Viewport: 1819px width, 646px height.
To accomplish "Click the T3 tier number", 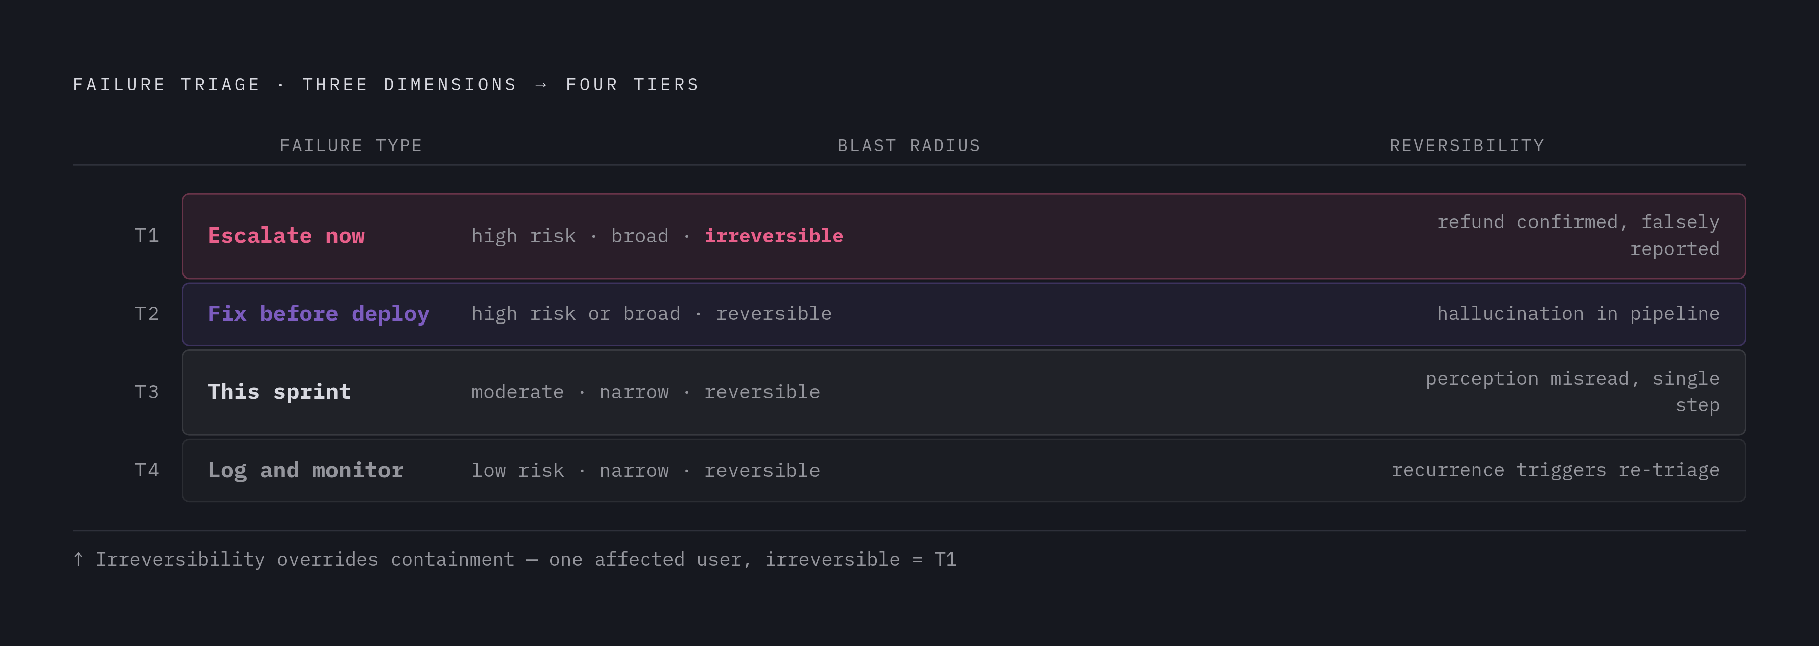I will (147, 392).
